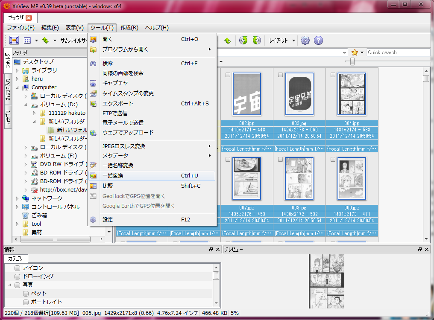434x320 pixels.
Task: Click the favorites star icon
Action: pyautogui.click(x=355, y=52)
